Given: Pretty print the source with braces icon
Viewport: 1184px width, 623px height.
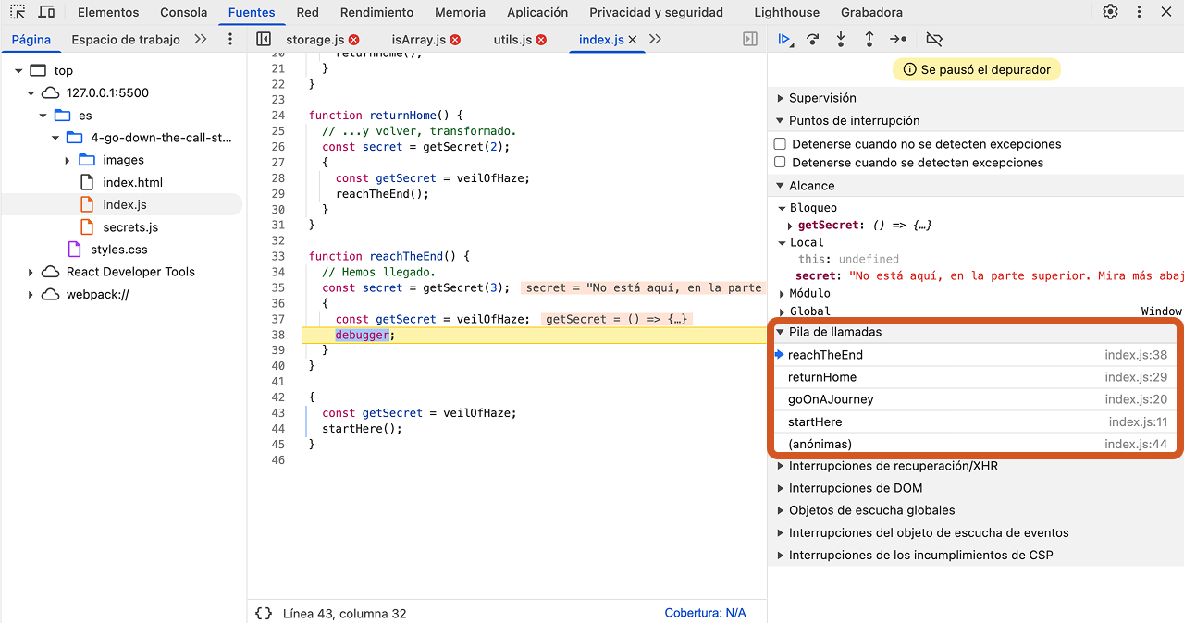Looking at the screenshot, I should tap(264, 613).
